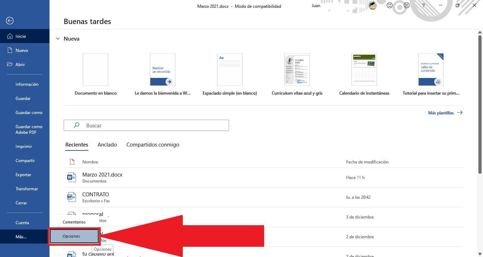Image resolution: width=483 pixels, height=257 pixels.
Task: Click the 'Hace 11 h' date entry
Action: [355, 178]
